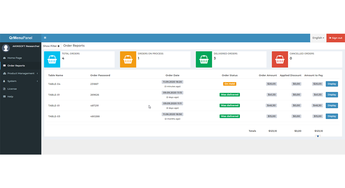Viewport: 345px width, 188px height.
Task: Expand the System sidebar menu
Action: pyautogui.click(x=21, y=81)
